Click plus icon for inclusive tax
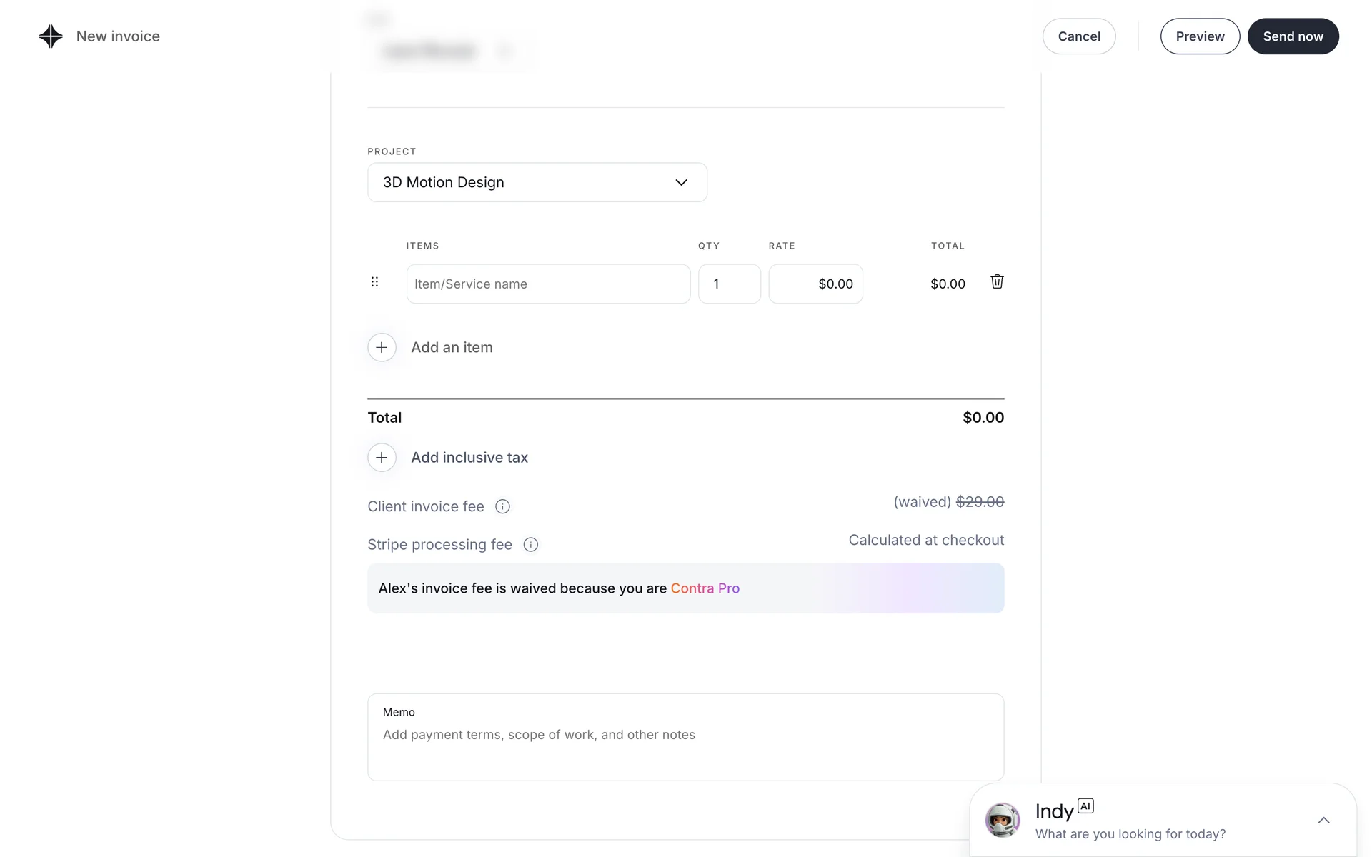Screen dimensions: 1372x857 pos(382,458)
